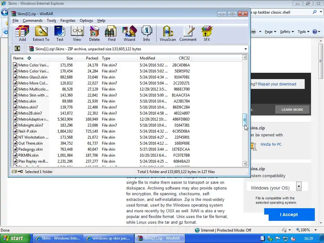This screenshot has height=243, width=324.
Task: Sort file list by CRC32 column
Action: tap(180, 58)
